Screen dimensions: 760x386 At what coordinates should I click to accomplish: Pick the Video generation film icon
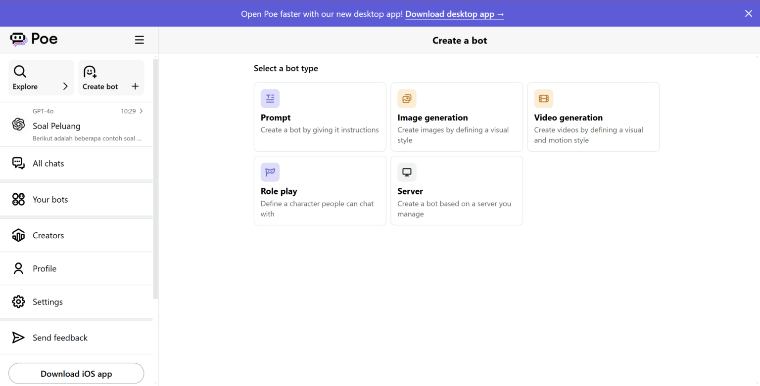click(x=543, y=98)
